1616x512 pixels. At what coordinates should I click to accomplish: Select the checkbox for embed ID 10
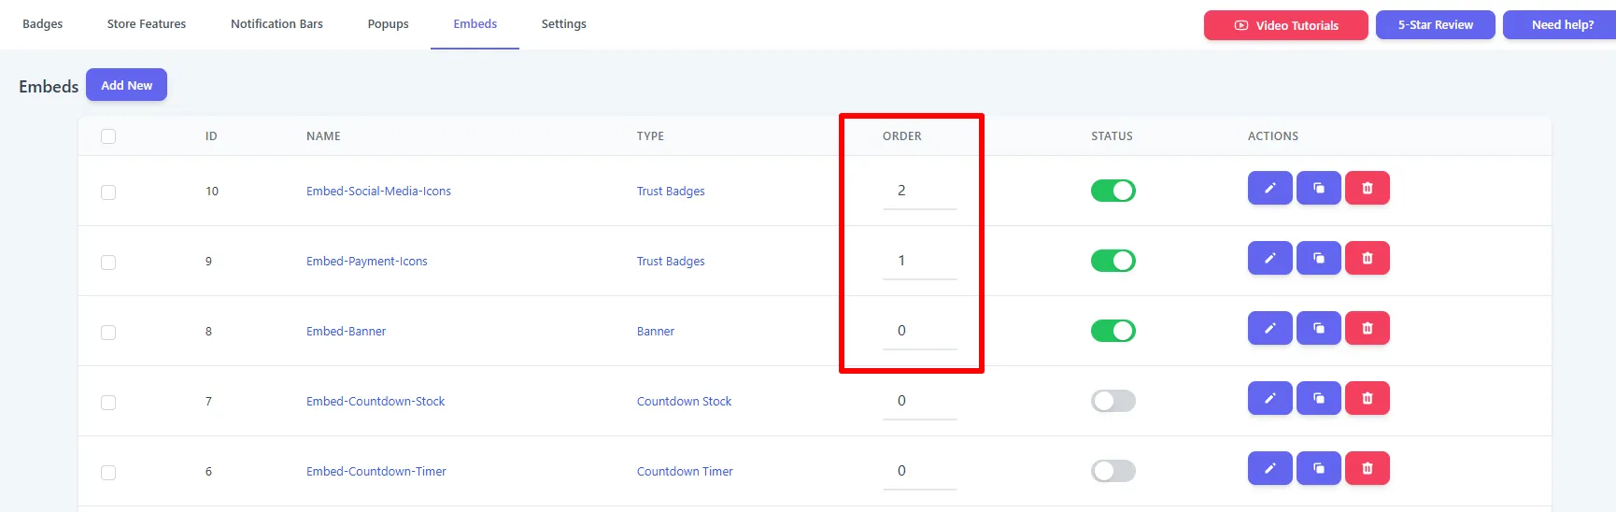[x=108, y=192]
